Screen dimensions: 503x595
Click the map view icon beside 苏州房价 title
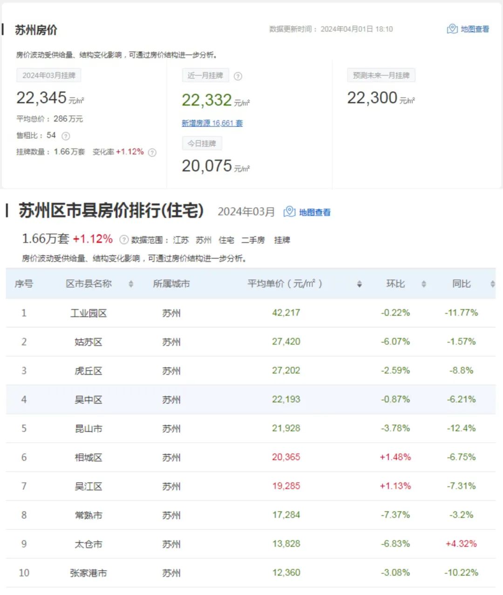pyautogui.click(x=452, y=29)
